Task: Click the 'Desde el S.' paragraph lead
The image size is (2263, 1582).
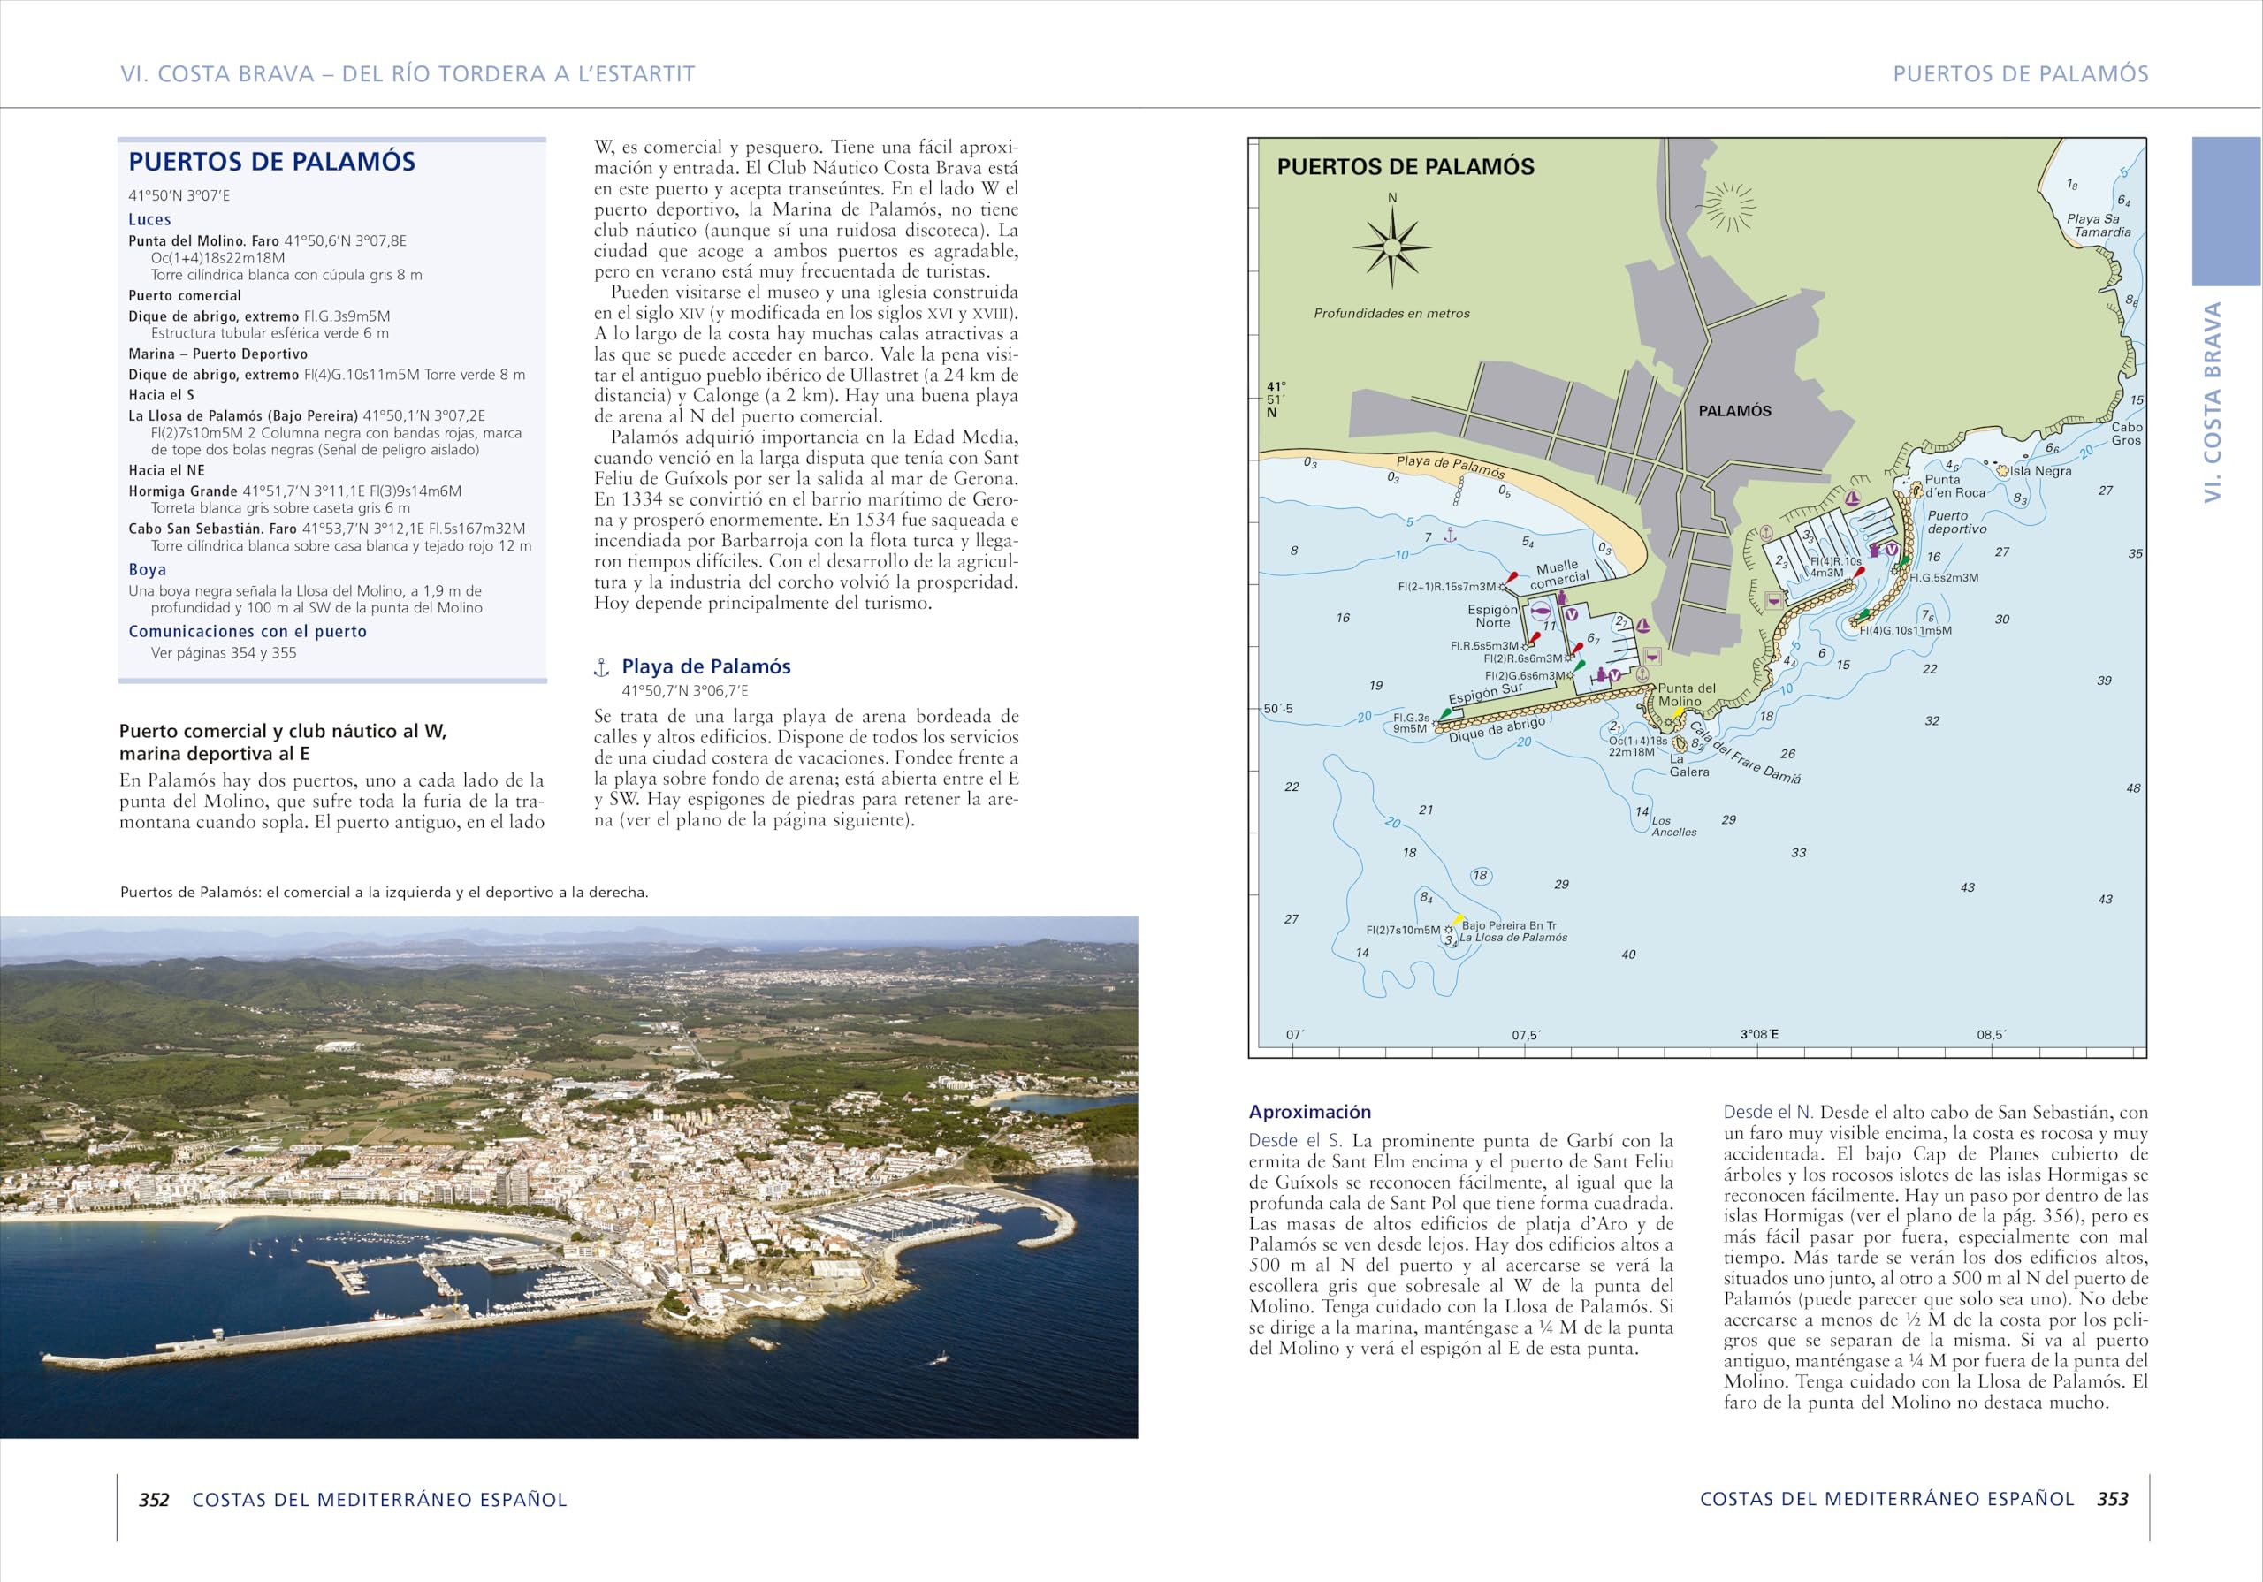Action: [x=1296, y=1140]
